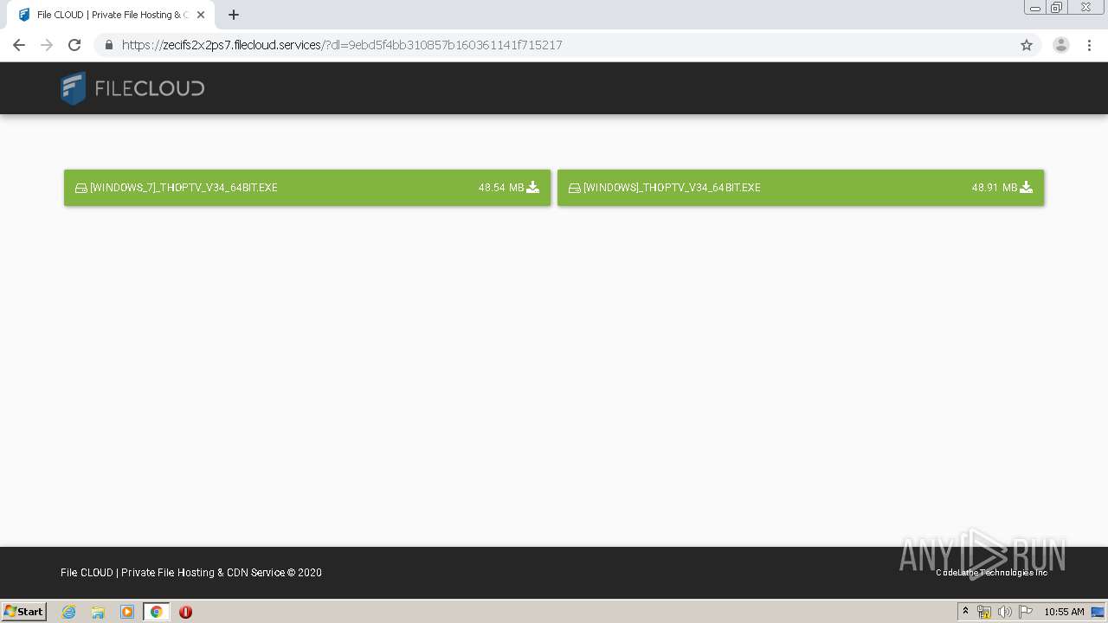1108x623 pixels.
Task: Download [WINDOWS]_THOPTV_V34_64BIT.EXE file
Action: 801,188
